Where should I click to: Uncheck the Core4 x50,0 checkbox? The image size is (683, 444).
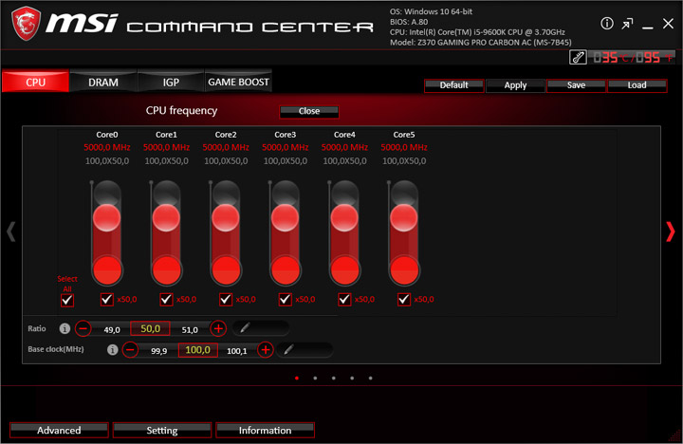coord(344,300)
